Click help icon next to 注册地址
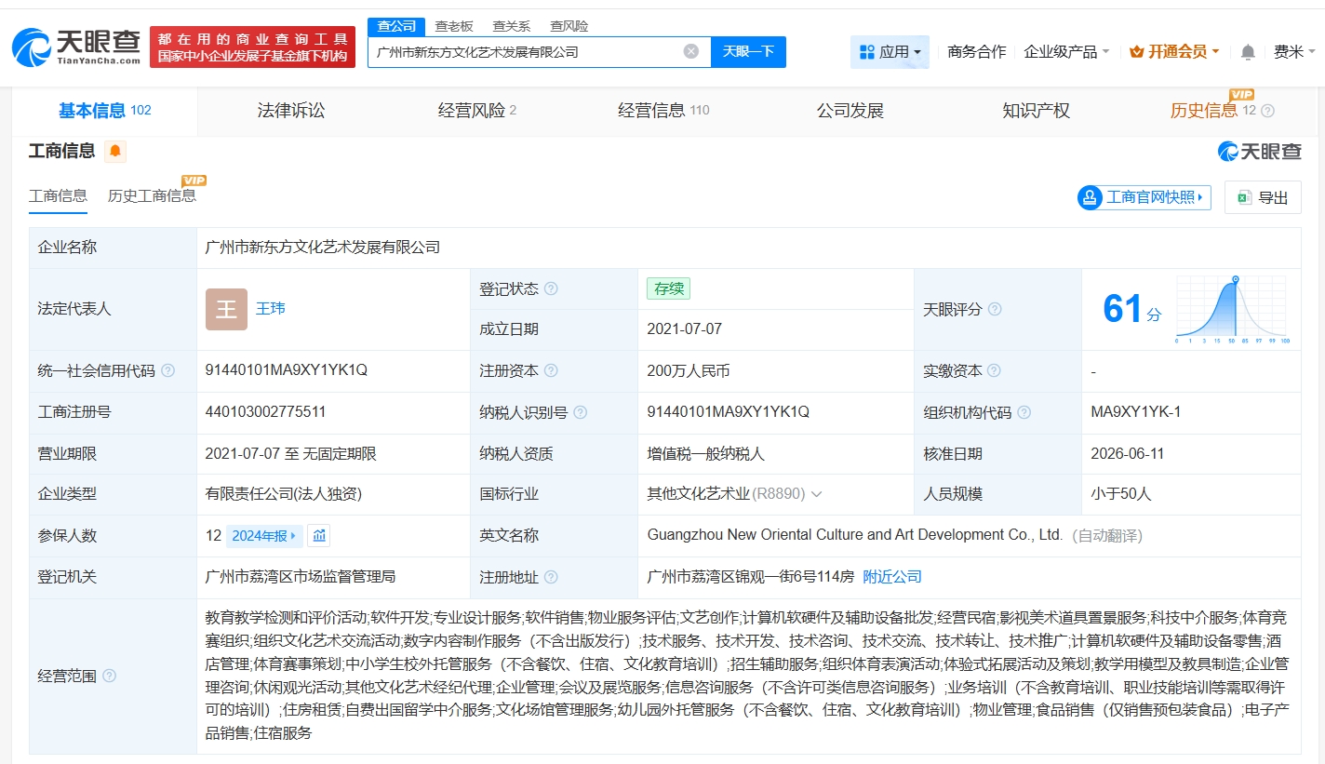Screen dimensions: 1325x764 [551, 577]
